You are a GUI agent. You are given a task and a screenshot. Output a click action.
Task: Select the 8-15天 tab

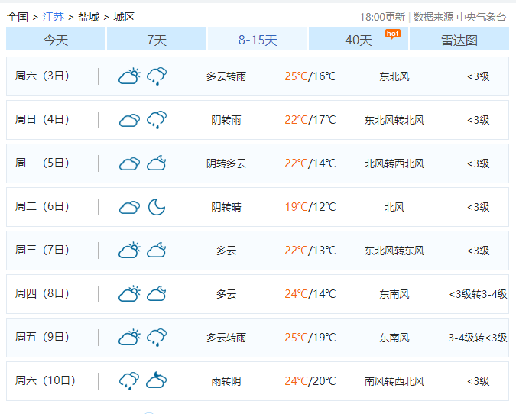click(258, 40)
